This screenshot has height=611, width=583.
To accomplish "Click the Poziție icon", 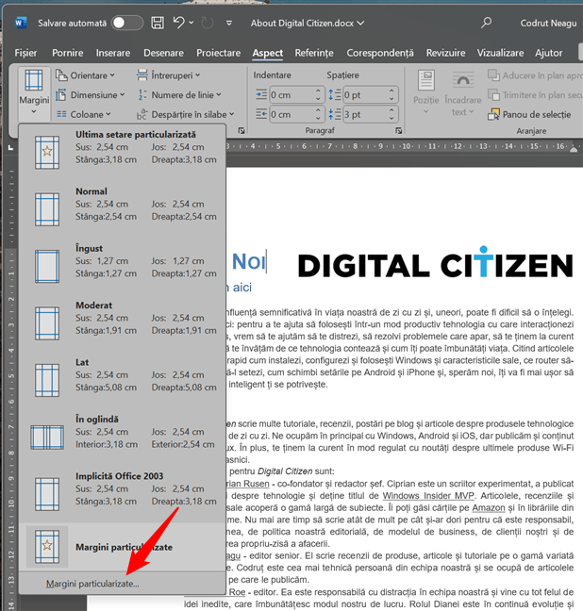I will click(425, 80).
